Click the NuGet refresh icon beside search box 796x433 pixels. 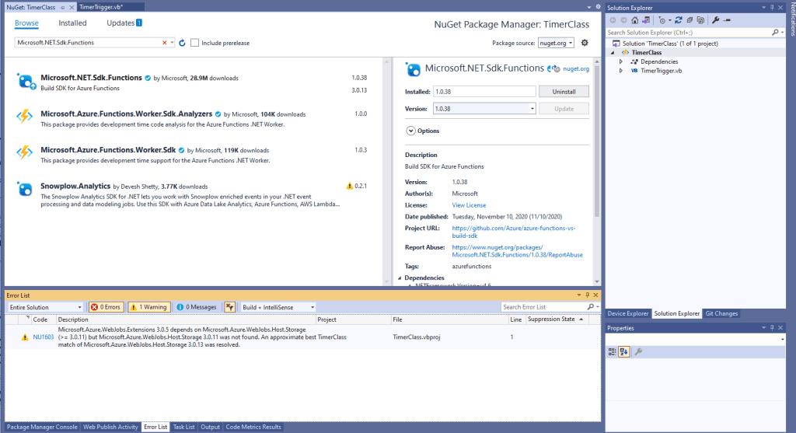pyautogui.click(x=183, y=43)
